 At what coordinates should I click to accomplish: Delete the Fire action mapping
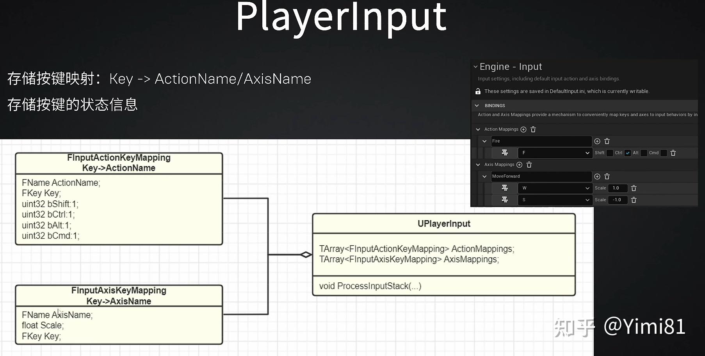607,141
